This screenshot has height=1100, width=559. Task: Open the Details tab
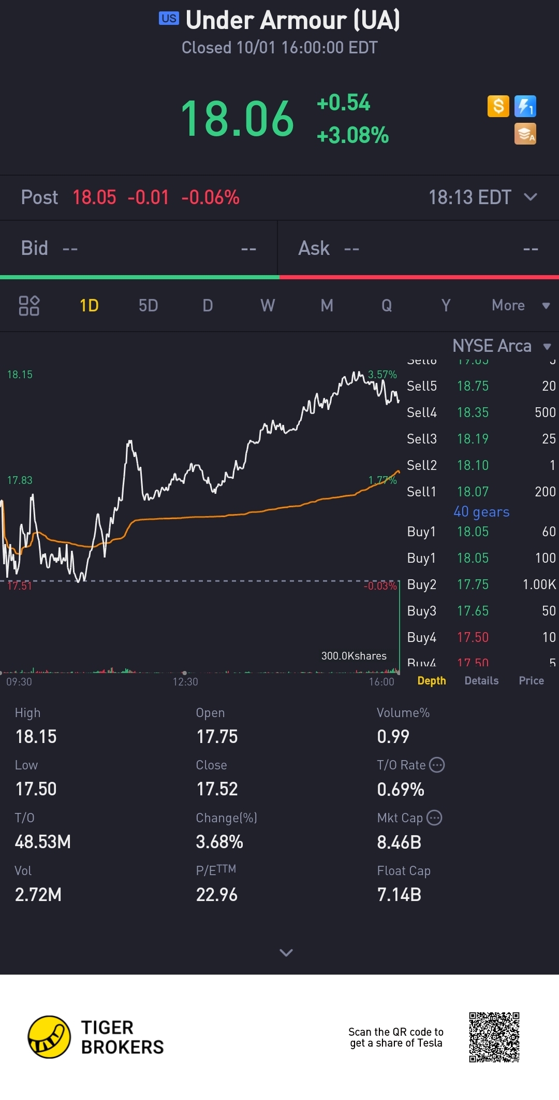pos(481,681)
